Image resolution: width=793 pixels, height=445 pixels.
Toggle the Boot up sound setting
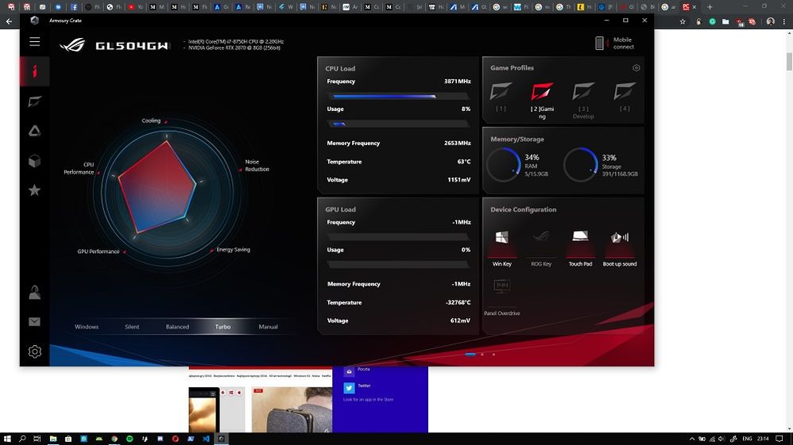[x=620, y=238]
